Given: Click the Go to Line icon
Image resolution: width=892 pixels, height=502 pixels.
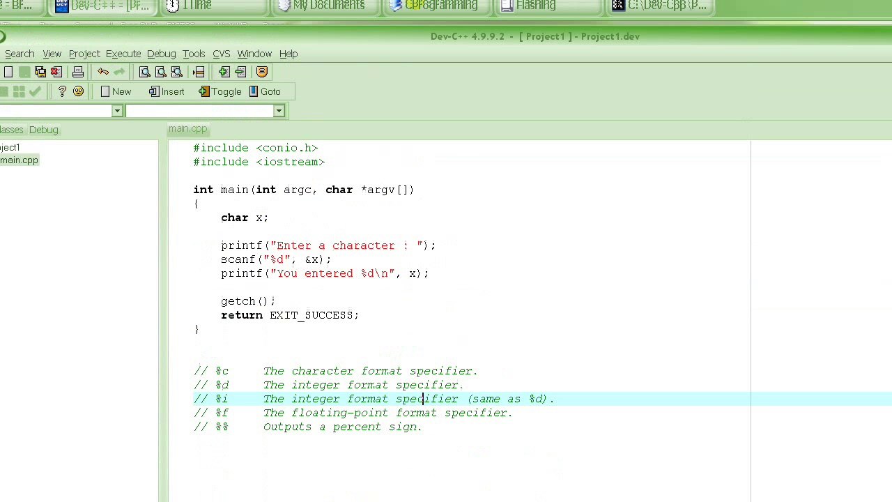Looking at the screenshot, I should (x=199, y=72).
